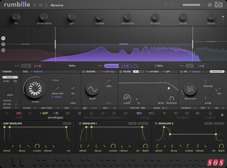The image size is (227, 168).
Task: Toggle the FILTER power button
Action: pos(121,72)
